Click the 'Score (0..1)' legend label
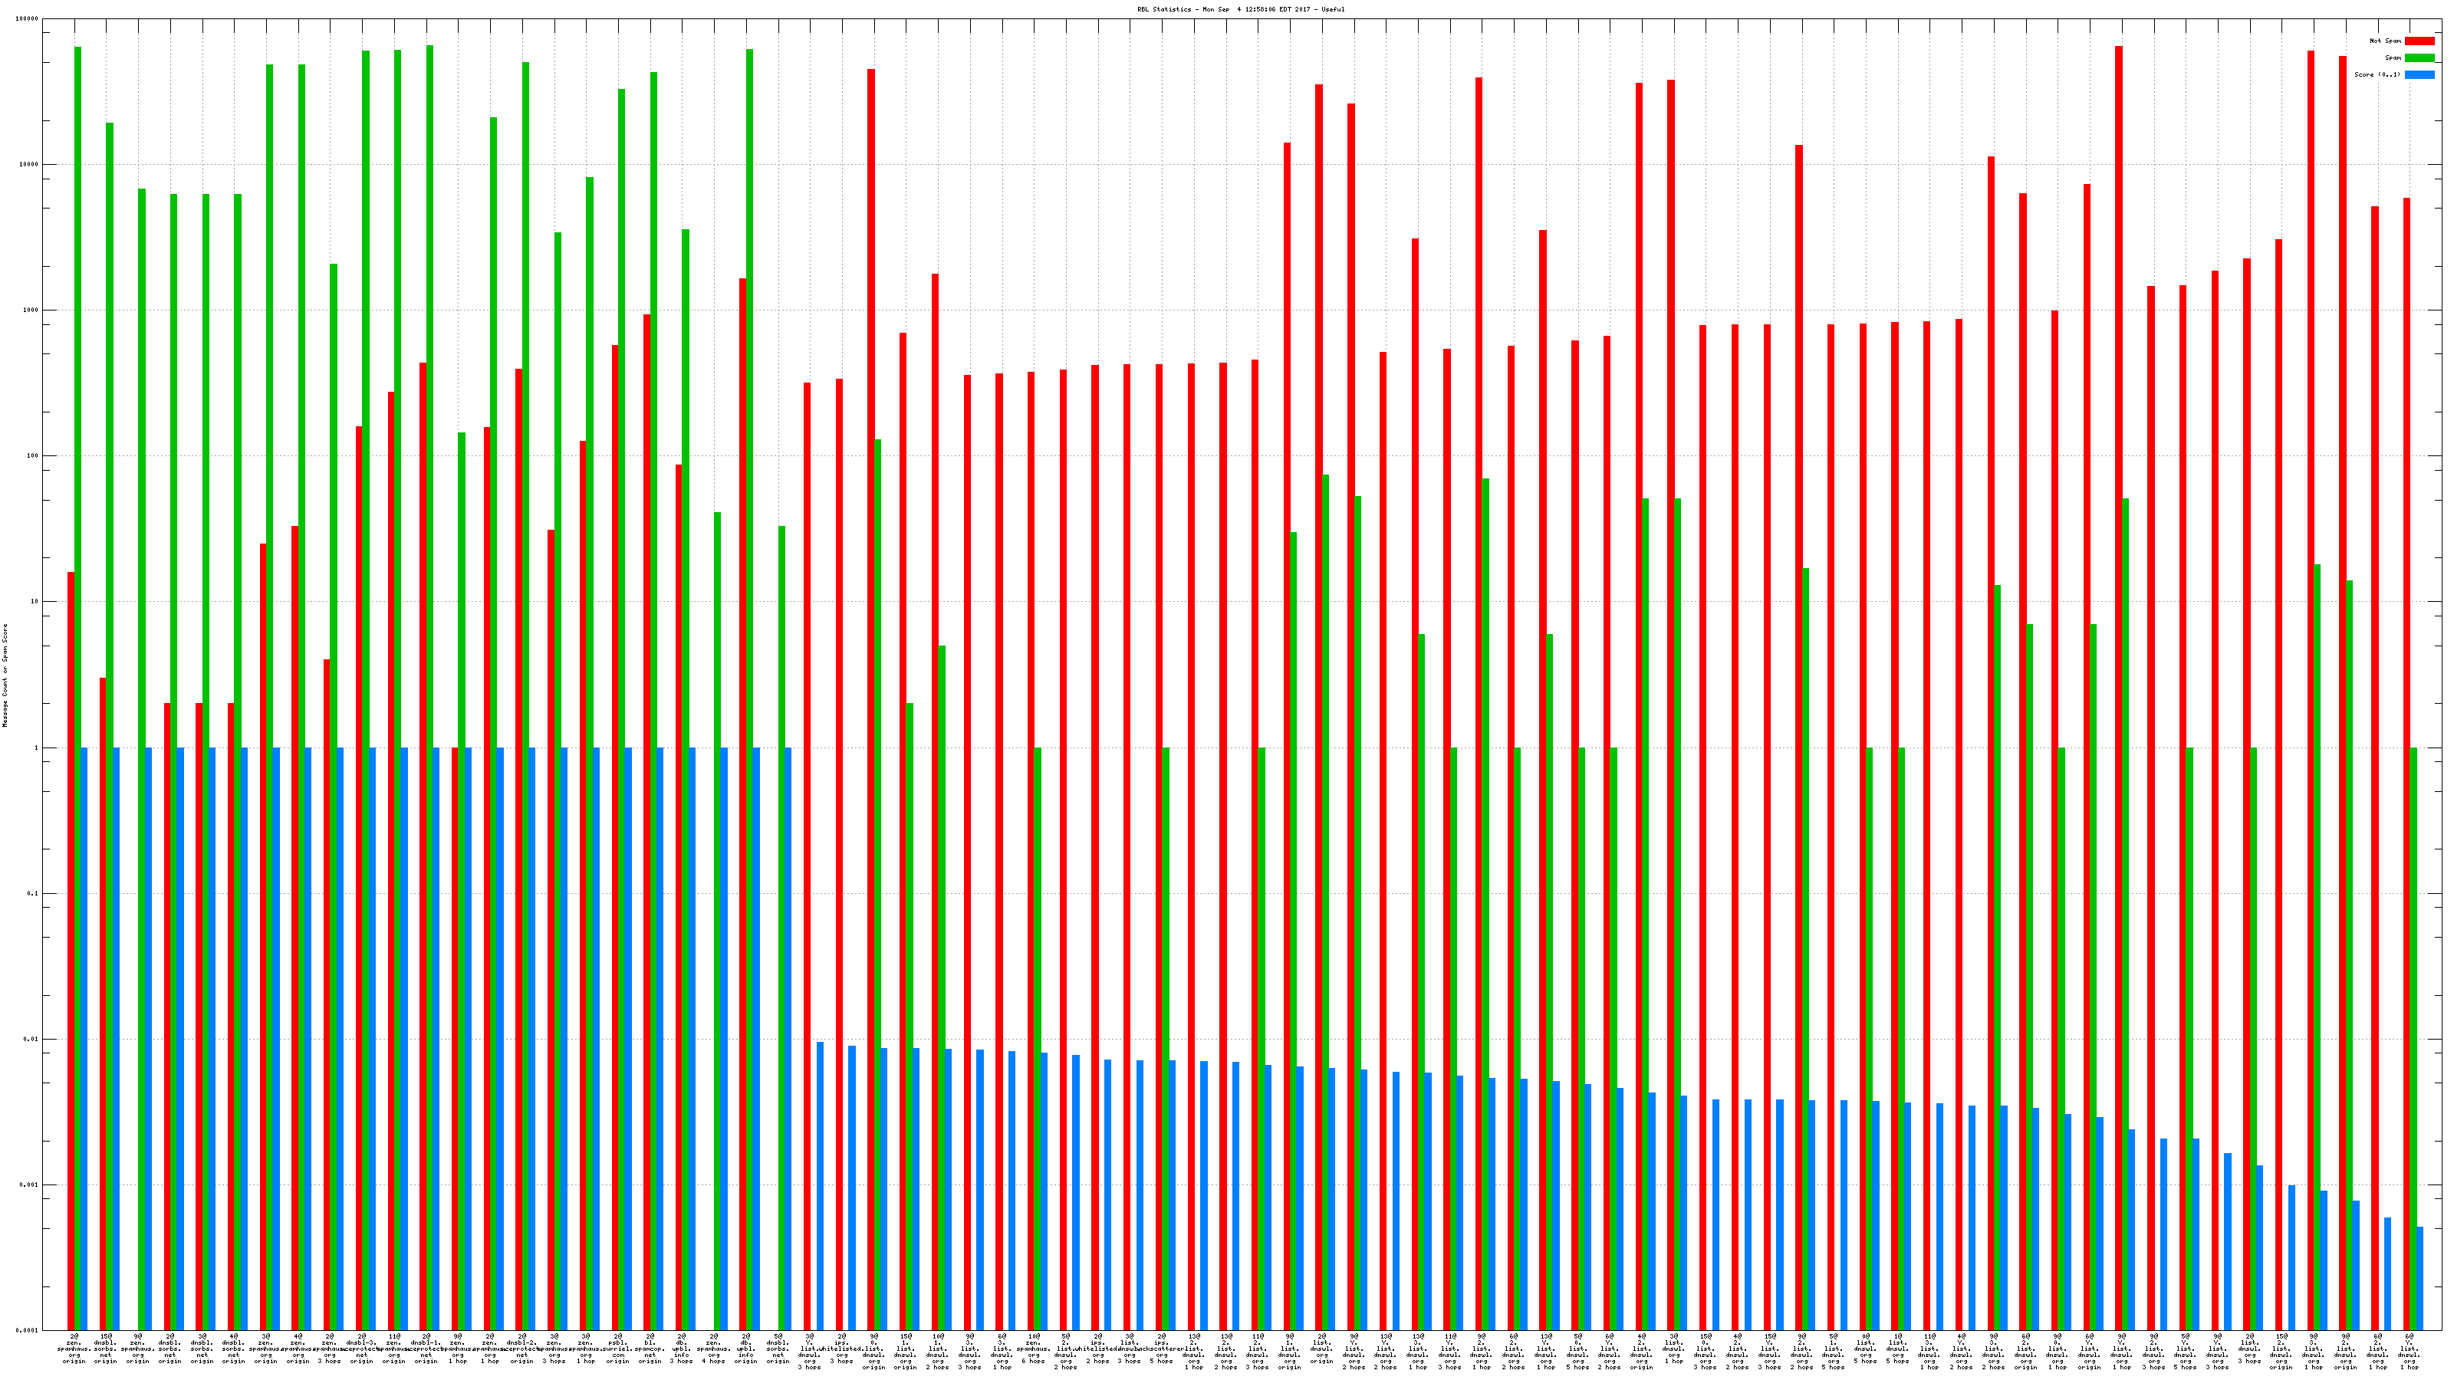 coord(2377,74)
